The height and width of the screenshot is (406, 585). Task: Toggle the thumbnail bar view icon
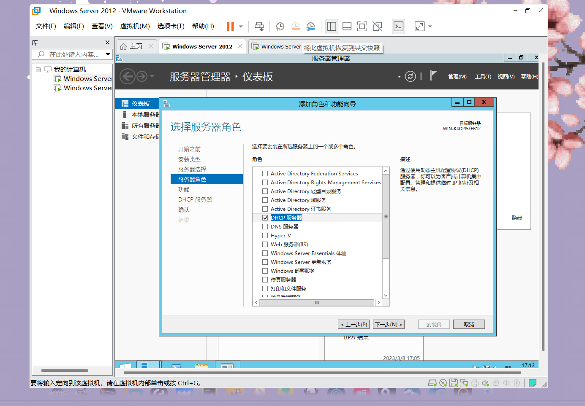(347, 26)
